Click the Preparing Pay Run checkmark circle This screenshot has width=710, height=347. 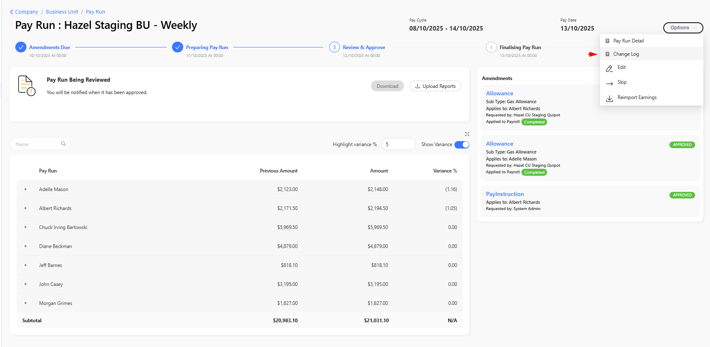177,47
